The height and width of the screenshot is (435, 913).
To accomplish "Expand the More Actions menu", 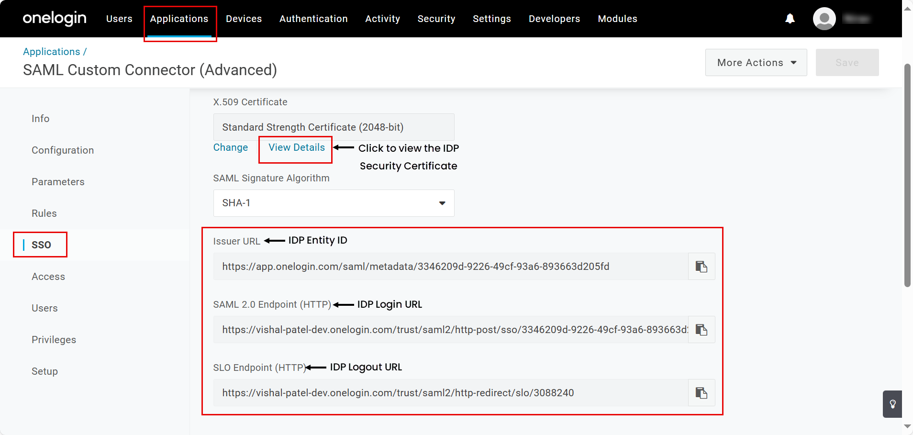I will coord(756,62).
